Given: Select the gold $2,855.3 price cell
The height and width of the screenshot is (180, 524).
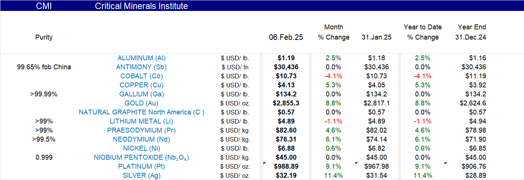Looking at the screenshot, I should tap(286, 103).
